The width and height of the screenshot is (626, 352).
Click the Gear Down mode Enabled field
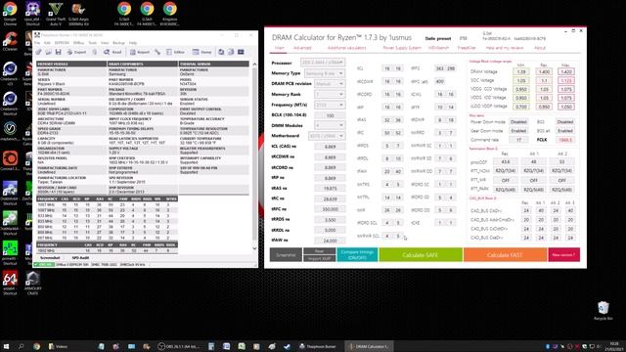(x=518, y=130)
